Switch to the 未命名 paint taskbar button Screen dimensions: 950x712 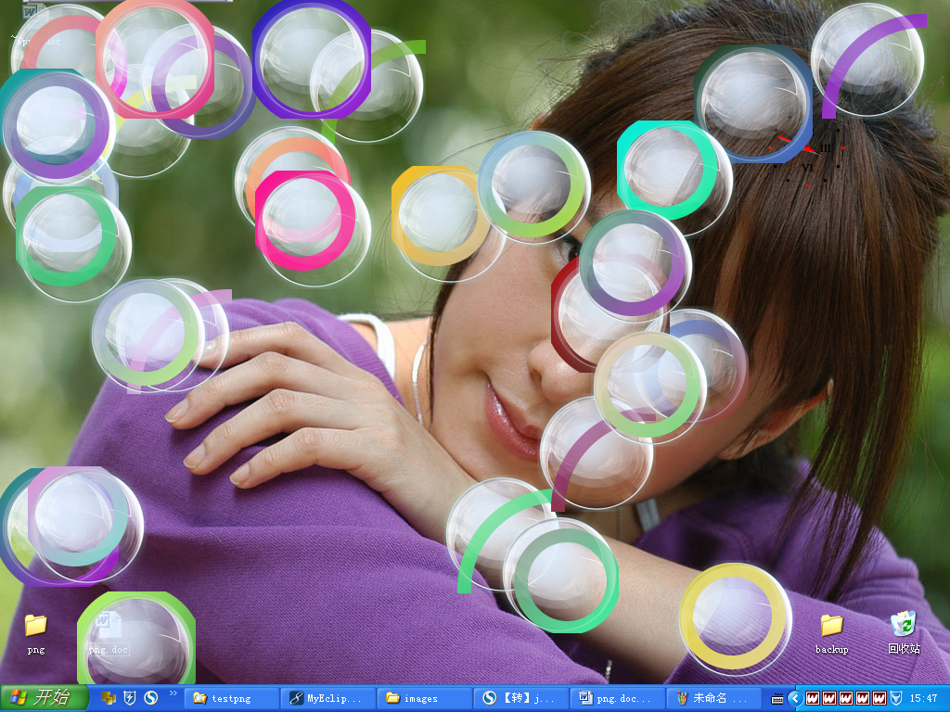(x=713, y=698)
